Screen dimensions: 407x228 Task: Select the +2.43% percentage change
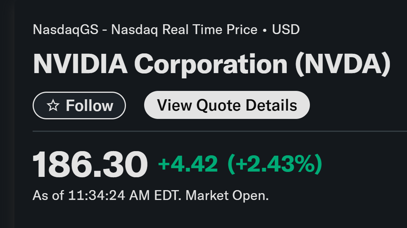click(x=275, y=164)
